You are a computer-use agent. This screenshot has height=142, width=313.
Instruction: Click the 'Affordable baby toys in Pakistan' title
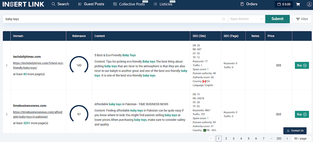[x=131, y=104]
